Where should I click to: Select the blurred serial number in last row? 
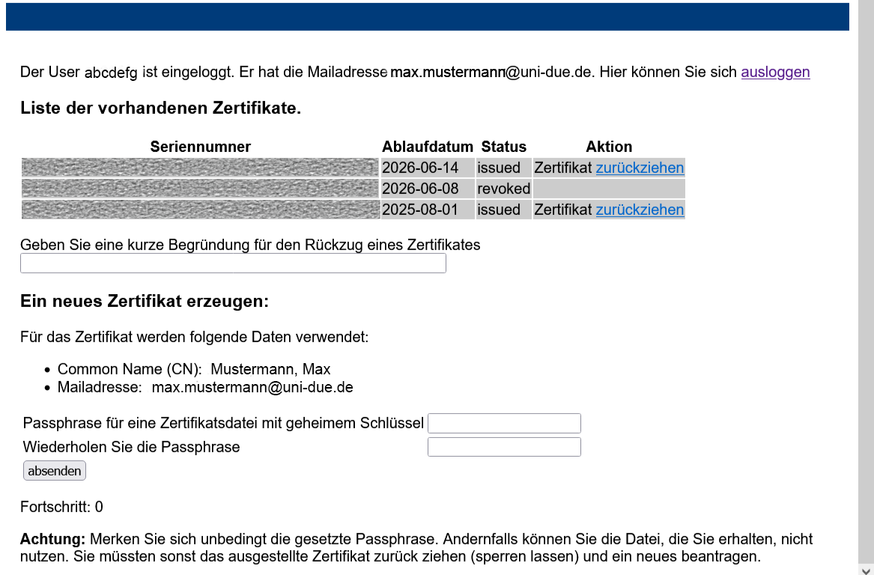[x=201, y=210]
